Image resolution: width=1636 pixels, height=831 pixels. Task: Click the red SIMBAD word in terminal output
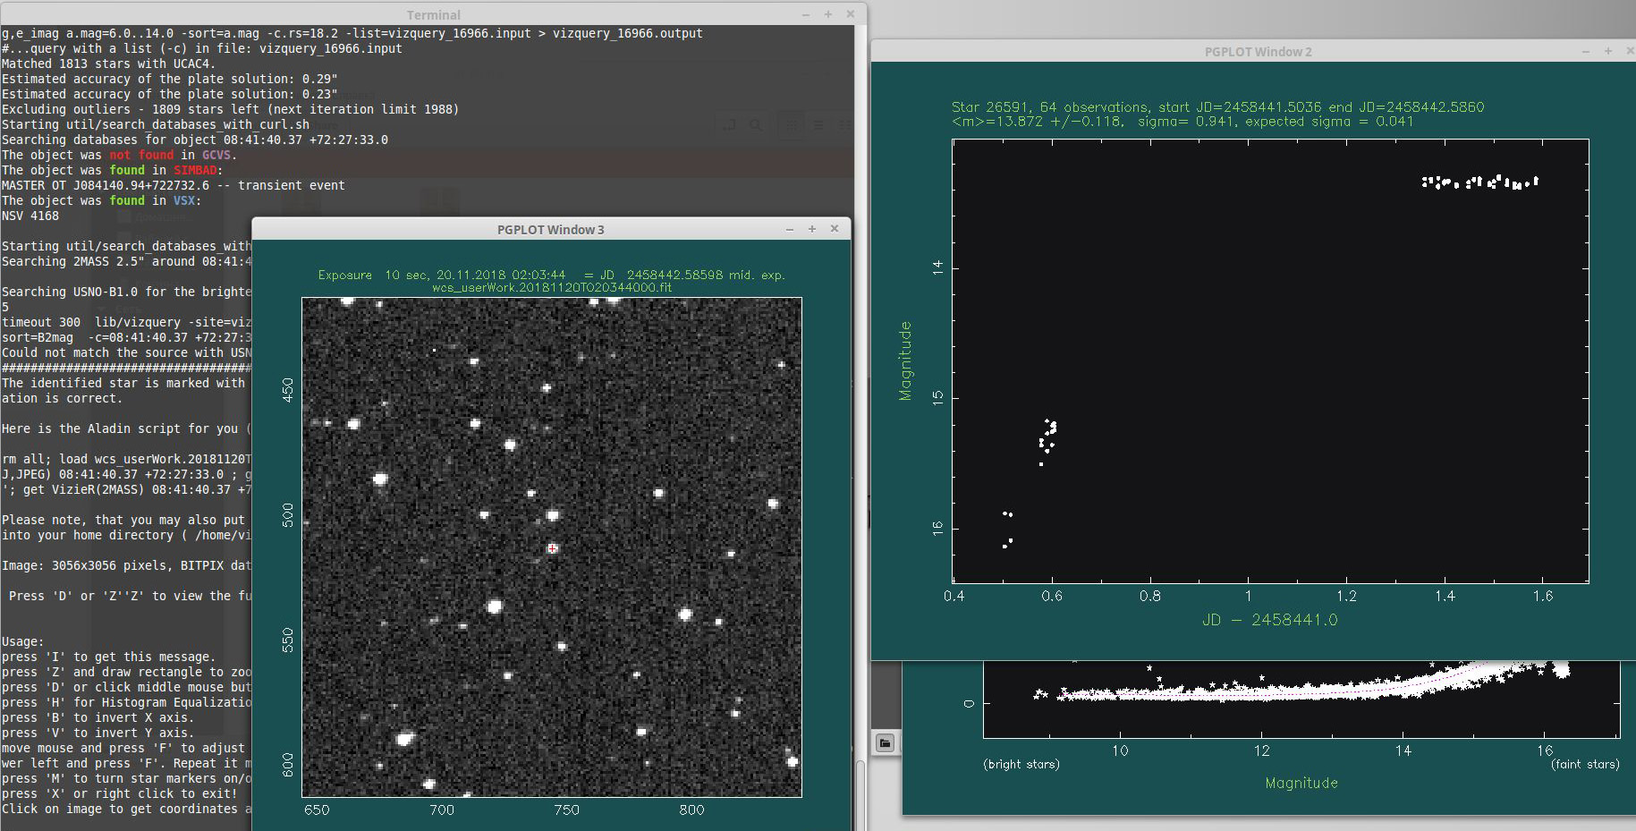pyautogui.click(x=195, y=170)
